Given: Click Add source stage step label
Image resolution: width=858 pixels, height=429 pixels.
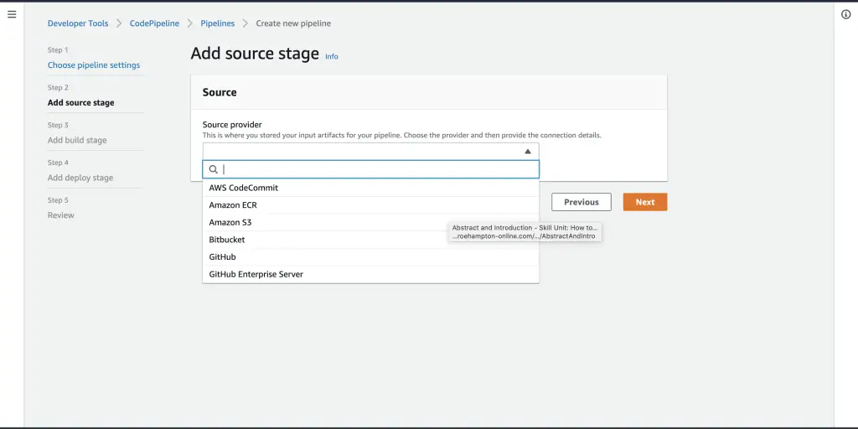Looking at the screenshot, I should point(81,103).
